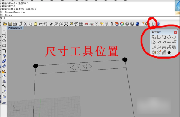
Task: Activate the Zoom Dynamic magnifier
Action: 56,24
